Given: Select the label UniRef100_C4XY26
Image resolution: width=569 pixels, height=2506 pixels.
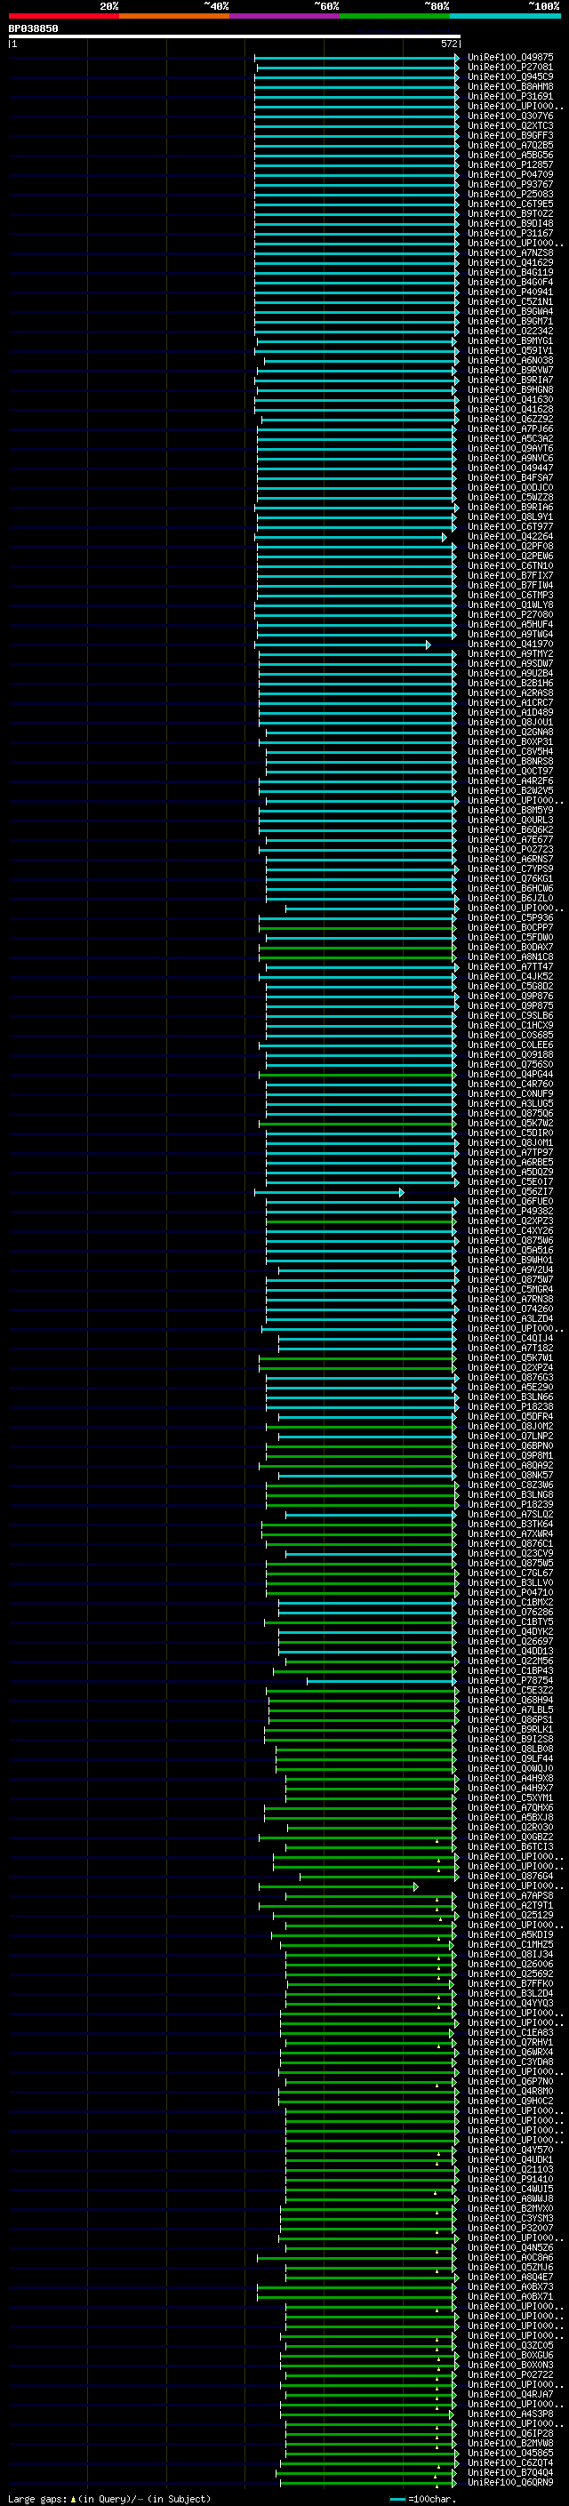Looking at the screenshot, I should (509, 1231).
